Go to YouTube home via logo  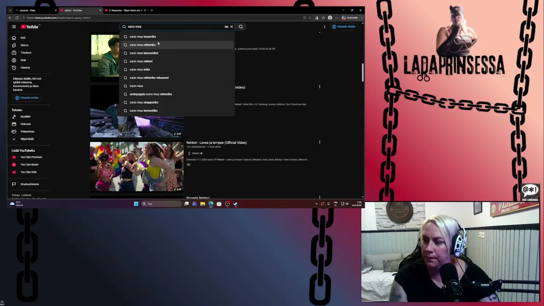30,27
